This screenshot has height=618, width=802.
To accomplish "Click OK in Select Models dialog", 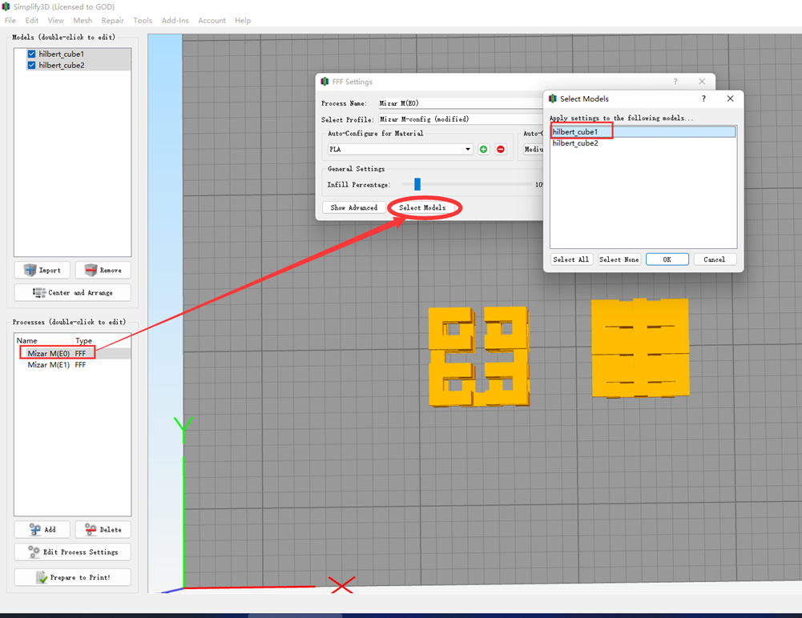I will point(667,259).
